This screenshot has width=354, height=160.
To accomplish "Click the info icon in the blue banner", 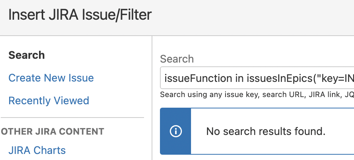I will pyautogui.click(x=175, y=131).
